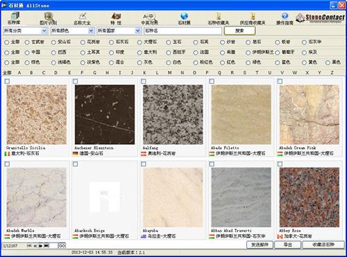The width and height of the screenshot is (347, 257).
Task: Open the 石种收藏夹 stone favorites icon
Action: 218,19
